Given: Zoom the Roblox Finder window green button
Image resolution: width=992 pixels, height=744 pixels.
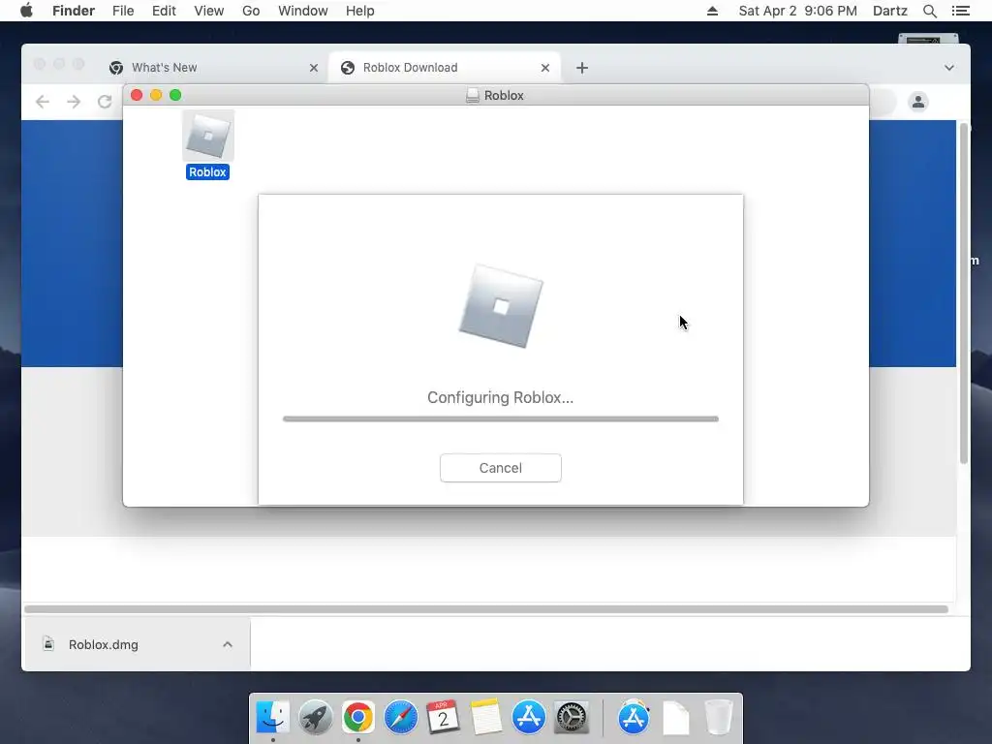Looking at the screenshot, I should [x=175, y=95].
